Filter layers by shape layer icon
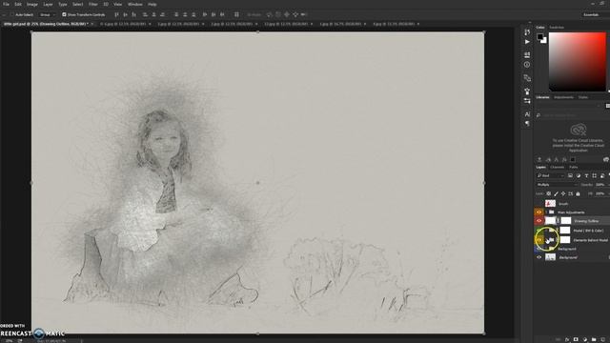Image resolution: width=610 pixels, height=343 pixels. pos(594,175)
